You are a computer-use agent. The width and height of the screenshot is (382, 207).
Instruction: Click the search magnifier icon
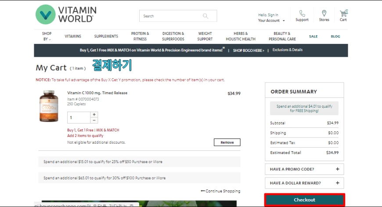click(205, 16)
